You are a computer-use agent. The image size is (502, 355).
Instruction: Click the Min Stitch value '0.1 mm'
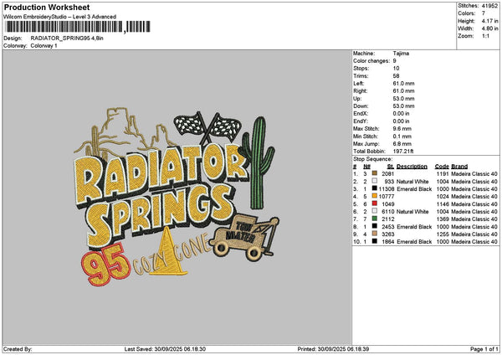coord(402,136)
